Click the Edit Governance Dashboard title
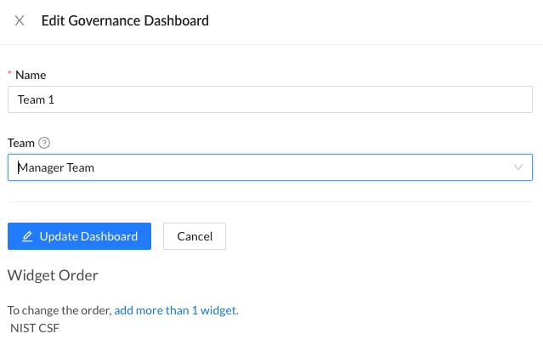The image size is (543, 345). click(x=125, y=20)
